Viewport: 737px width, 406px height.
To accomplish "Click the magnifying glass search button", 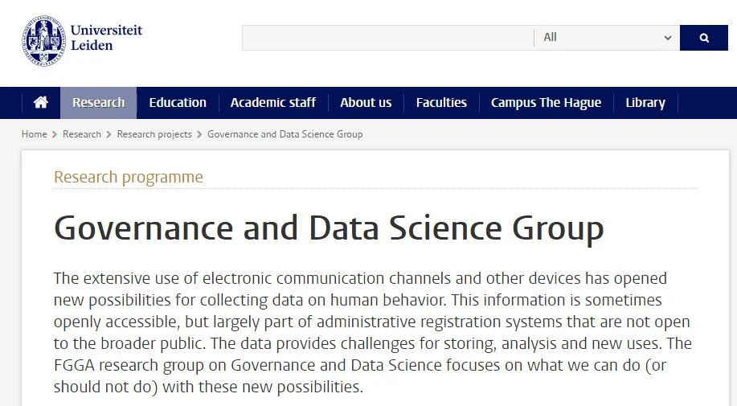I will coord(703,38).
